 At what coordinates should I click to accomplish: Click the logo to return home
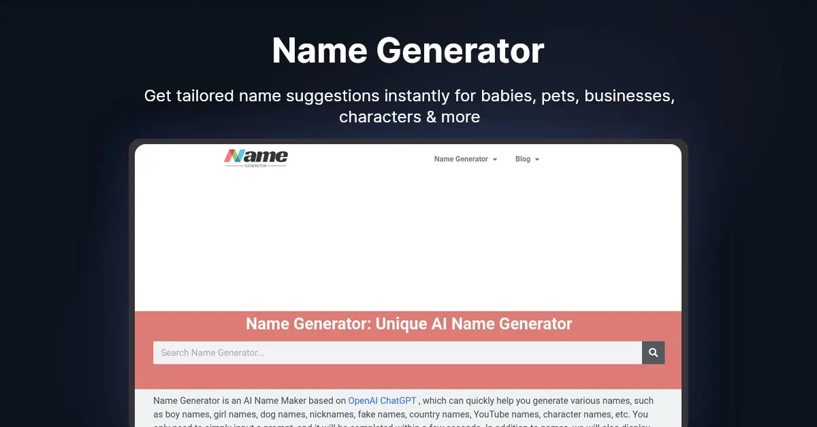click(x=255, y=156)
